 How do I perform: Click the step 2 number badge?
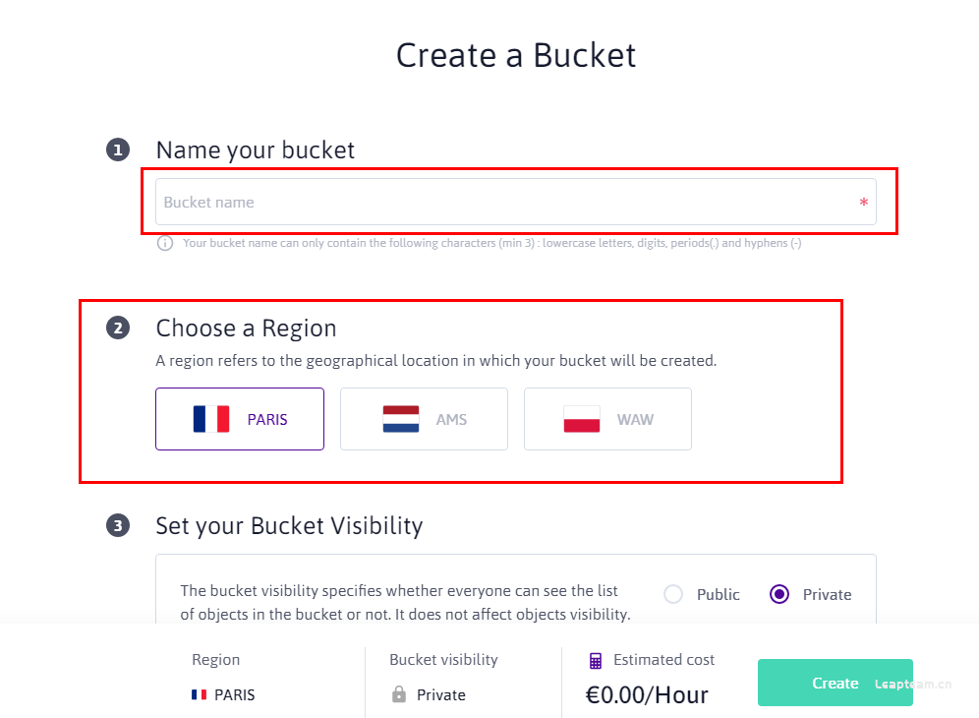point(118,329)
